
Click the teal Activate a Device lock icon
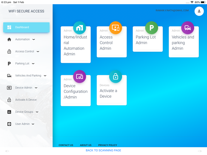click(115, 77)
